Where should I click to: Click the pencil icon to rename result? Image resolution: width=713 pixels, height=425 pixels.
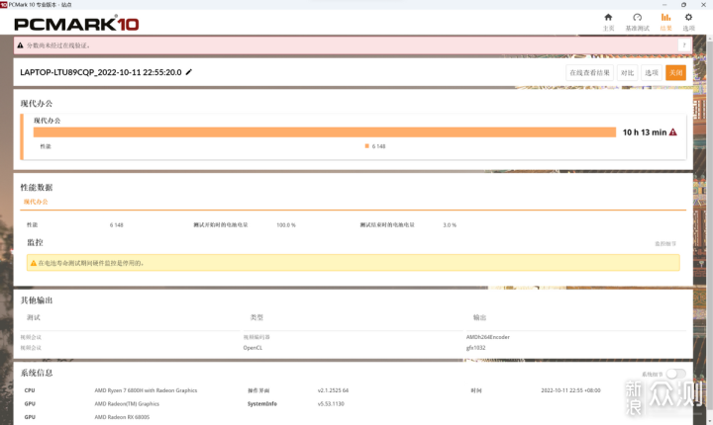(189, 72)
